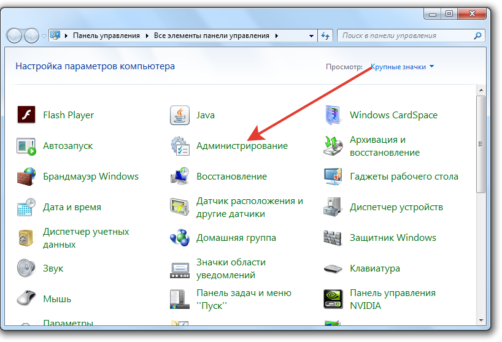Close the Control Panel window
This screenshot has height=342, width=502.
coord(472,13)
